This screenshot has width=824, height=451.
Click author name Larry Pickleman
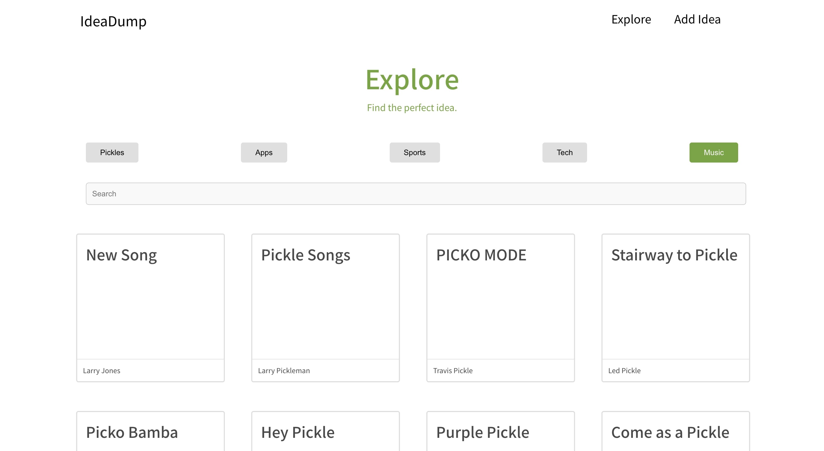tap(284, 371)
